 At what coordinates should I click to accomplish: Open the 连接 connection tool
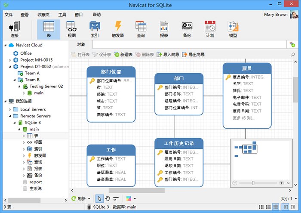pos(14,29)
